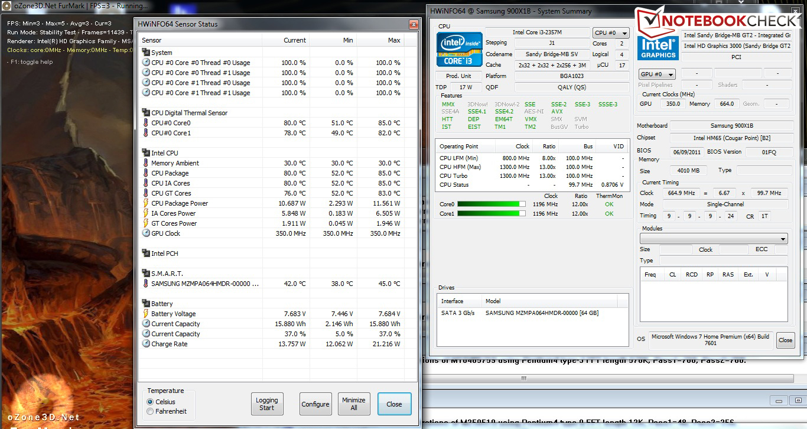Open the Configure button in Sensor Status
The image size is (807, 429).
[315, 404]
